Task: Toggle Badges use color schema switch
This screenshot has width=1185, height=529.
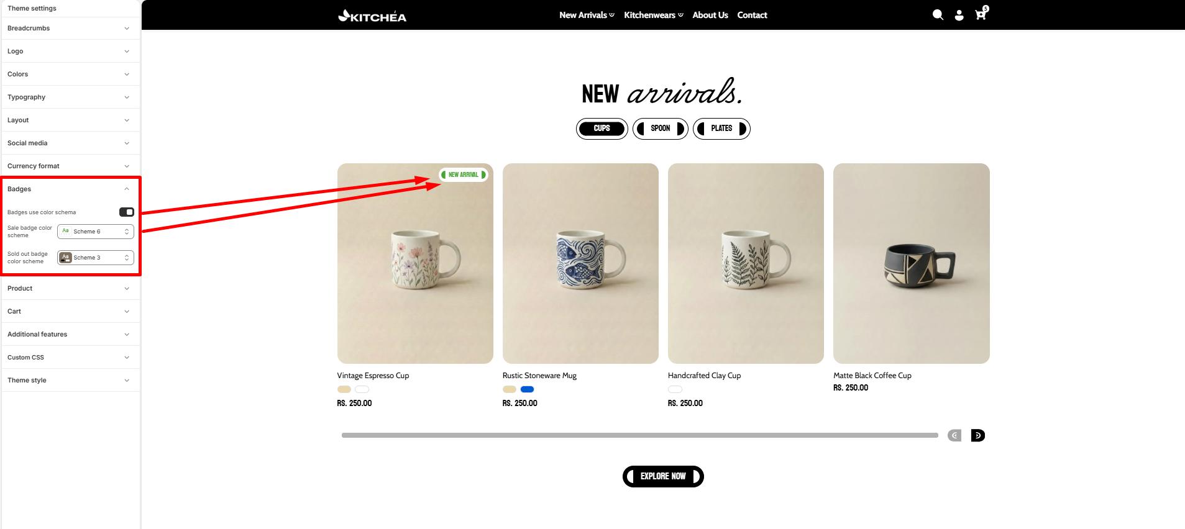Action: click(127, 212)
